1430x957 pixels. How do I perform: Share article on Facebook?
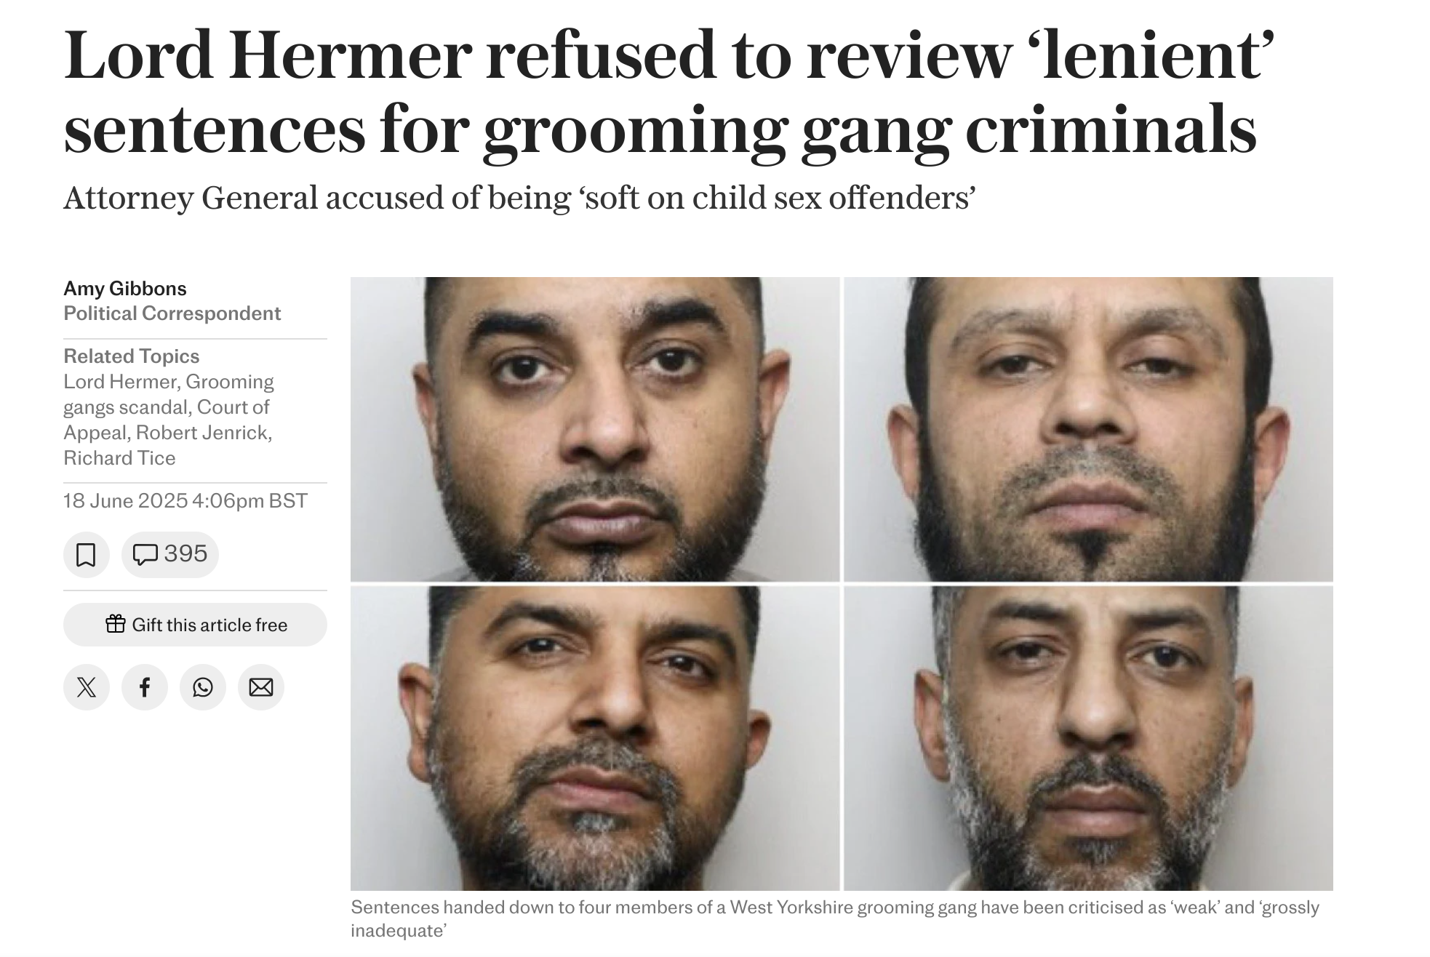point(144,687)
